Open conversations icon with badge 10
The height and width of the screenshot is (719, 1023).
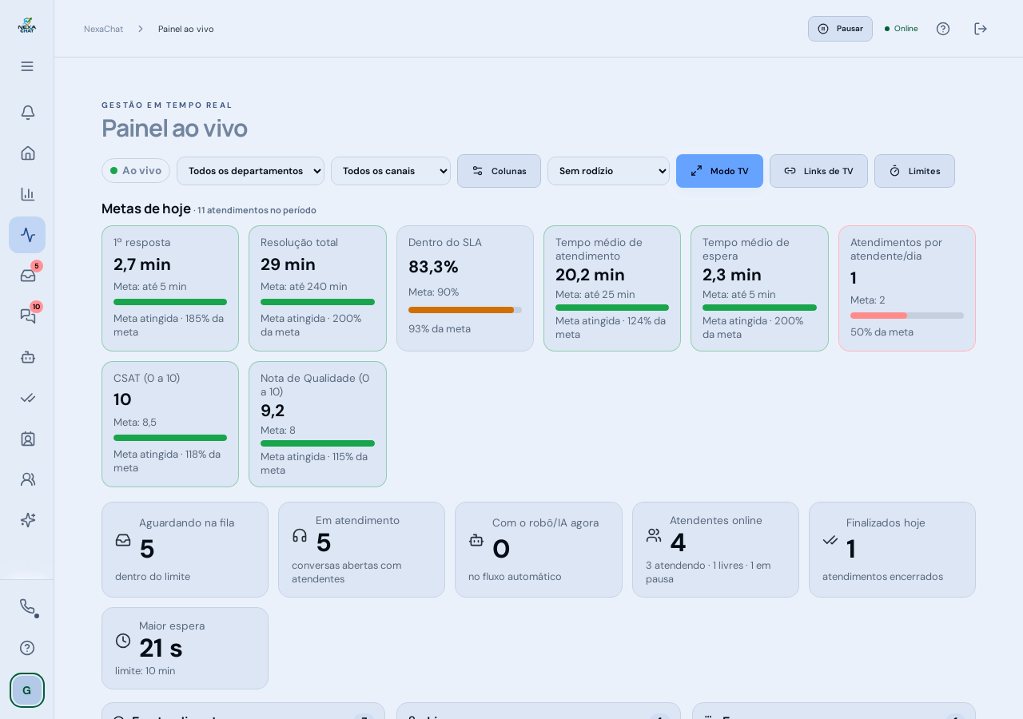(x=27, y=316)
